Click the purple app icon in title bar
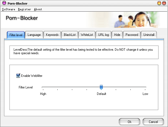The image size is (168, 127). (x=4, y=3)
